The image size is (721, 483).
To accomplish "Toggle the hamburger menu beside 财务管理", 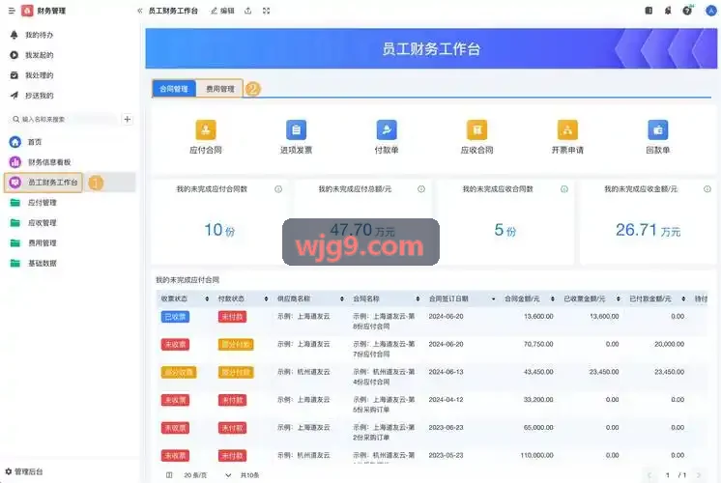I will (12, 11).
